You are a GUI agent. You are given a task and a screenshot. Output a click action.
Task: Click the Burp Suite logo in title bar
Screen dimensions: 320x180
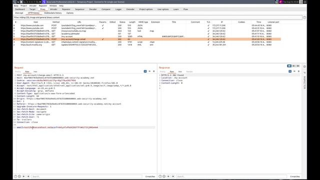(x=44, y=2)
